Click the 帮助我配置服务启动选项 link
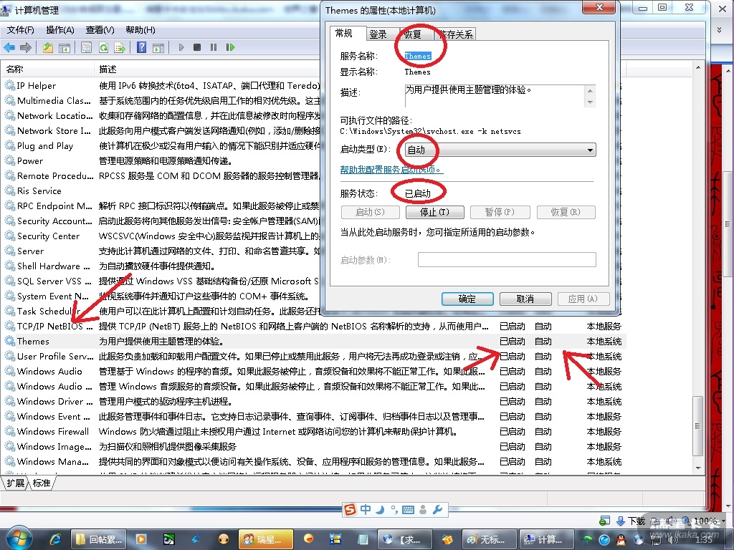 [391, 169]
